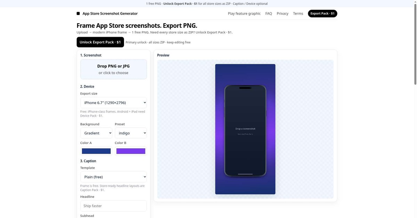Open the Play feature graphic page
Viewport: 417px width, 218px height.
point(244,14)
